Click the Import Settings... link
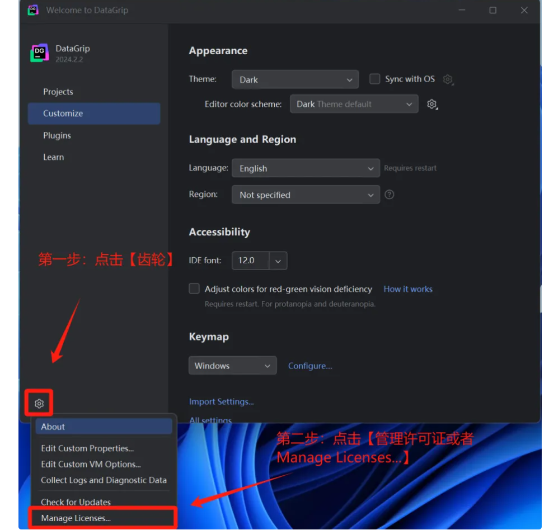 click(x=221, y=401)
